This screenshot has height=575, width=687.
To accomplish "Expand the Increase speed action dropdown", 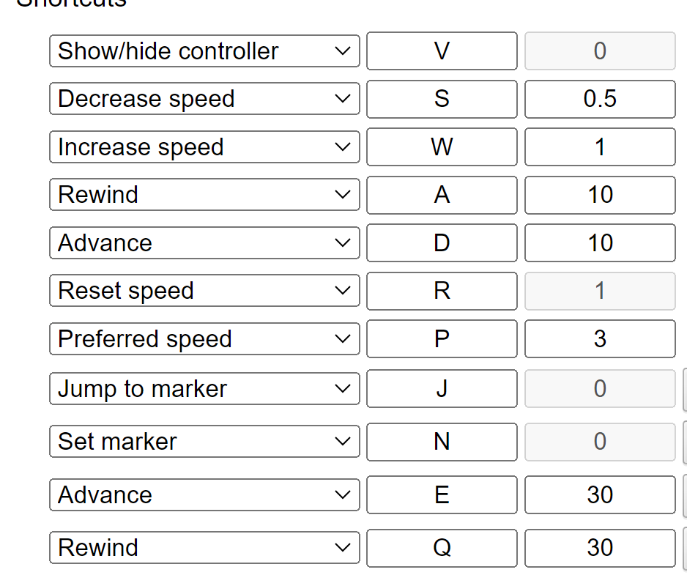I will [x=204, y=147].
